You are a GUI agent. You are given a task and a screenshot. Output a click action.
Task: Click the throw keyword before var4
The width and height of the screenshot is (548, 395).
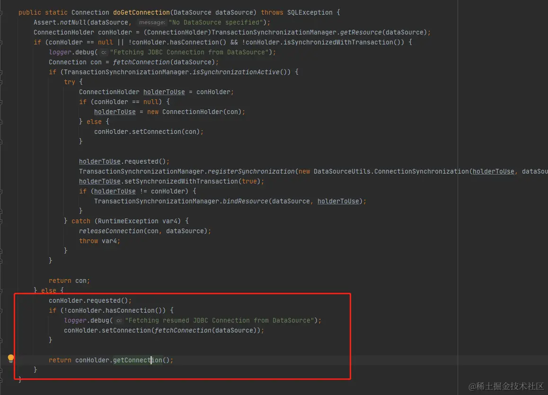click(x=88, y=241)
